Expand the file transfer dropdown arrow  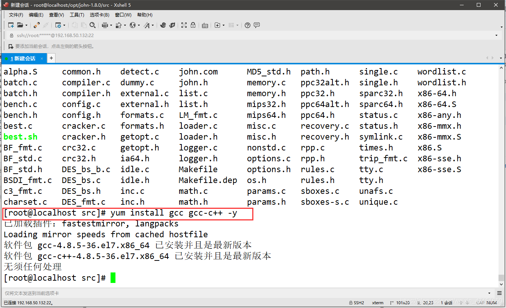coord(125,25)
